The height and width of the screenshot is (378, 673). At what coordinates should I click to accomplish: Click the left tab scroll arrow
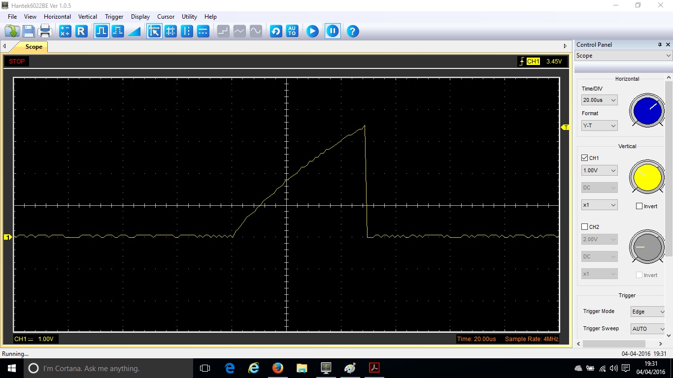pyautogui.click(x=4, y=46)
